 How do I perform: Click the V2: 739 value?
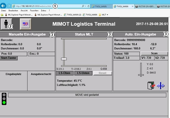(x=161, y=58)
